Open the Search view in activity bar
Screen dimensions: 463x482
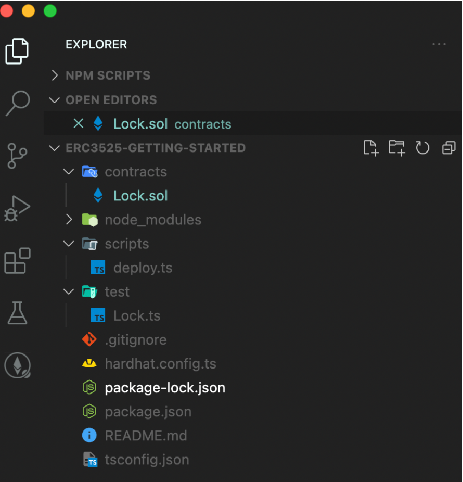18,103
